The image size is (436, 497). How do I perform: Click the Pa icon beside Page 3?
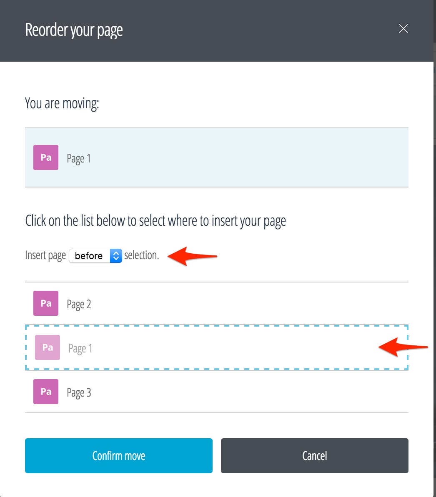[46, 392]
